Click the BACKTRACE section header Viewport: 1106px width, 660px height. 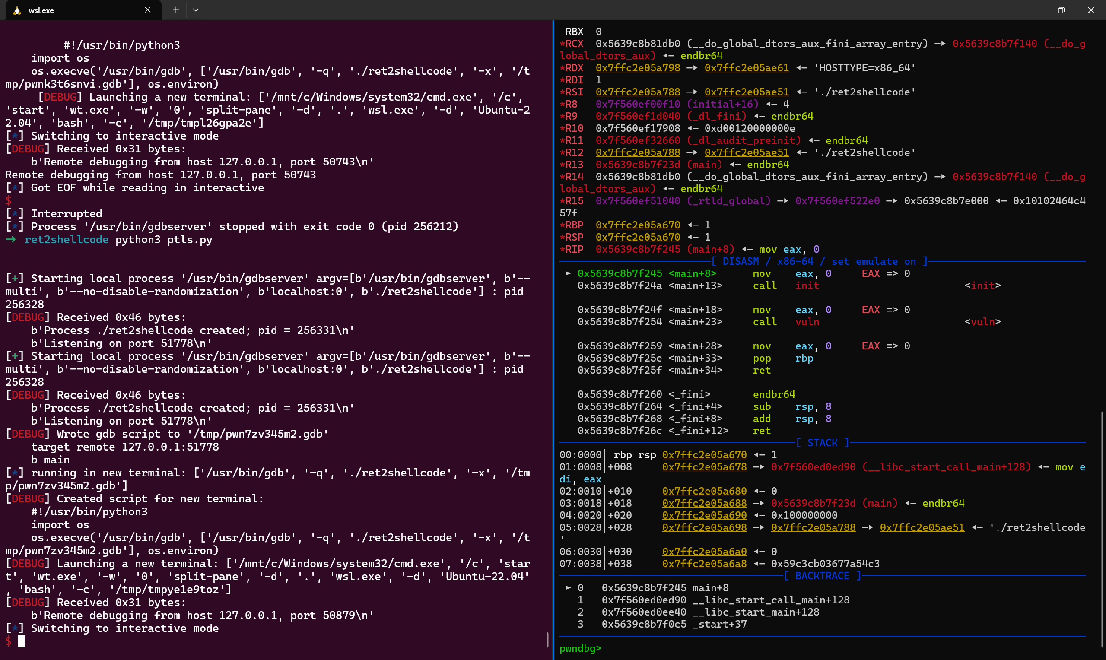822,575
